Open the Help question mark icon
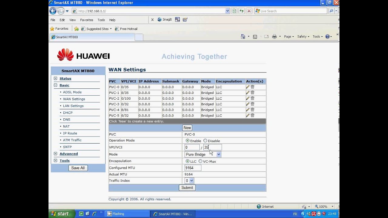The width and height of the screenshot is (388, 218). 327,37
